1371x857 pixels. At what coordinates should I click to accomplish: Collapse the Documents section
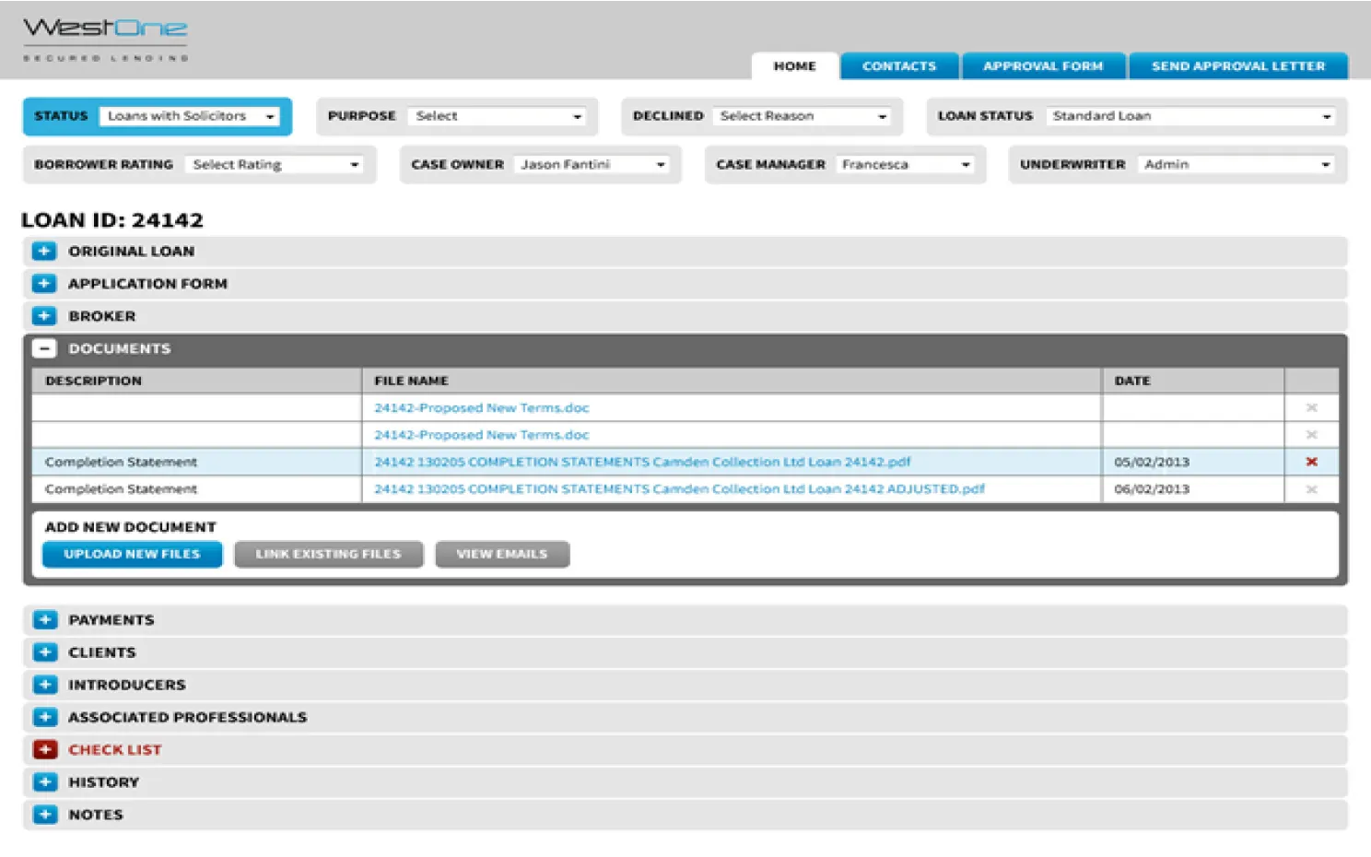pyautogui.click(x=43, y=348)
